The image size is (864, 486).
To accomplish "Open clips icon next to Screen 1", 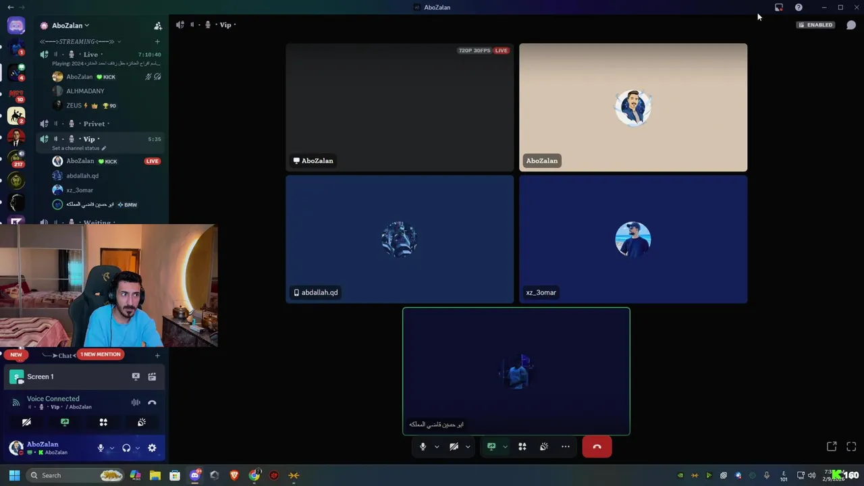I will [152, 377].
